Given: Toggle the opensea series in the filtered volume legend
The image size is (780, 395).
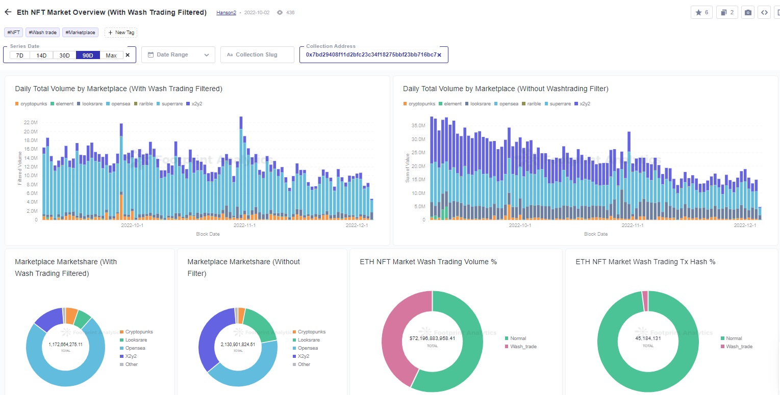Looking at the screenshot, I should (118, 103).
